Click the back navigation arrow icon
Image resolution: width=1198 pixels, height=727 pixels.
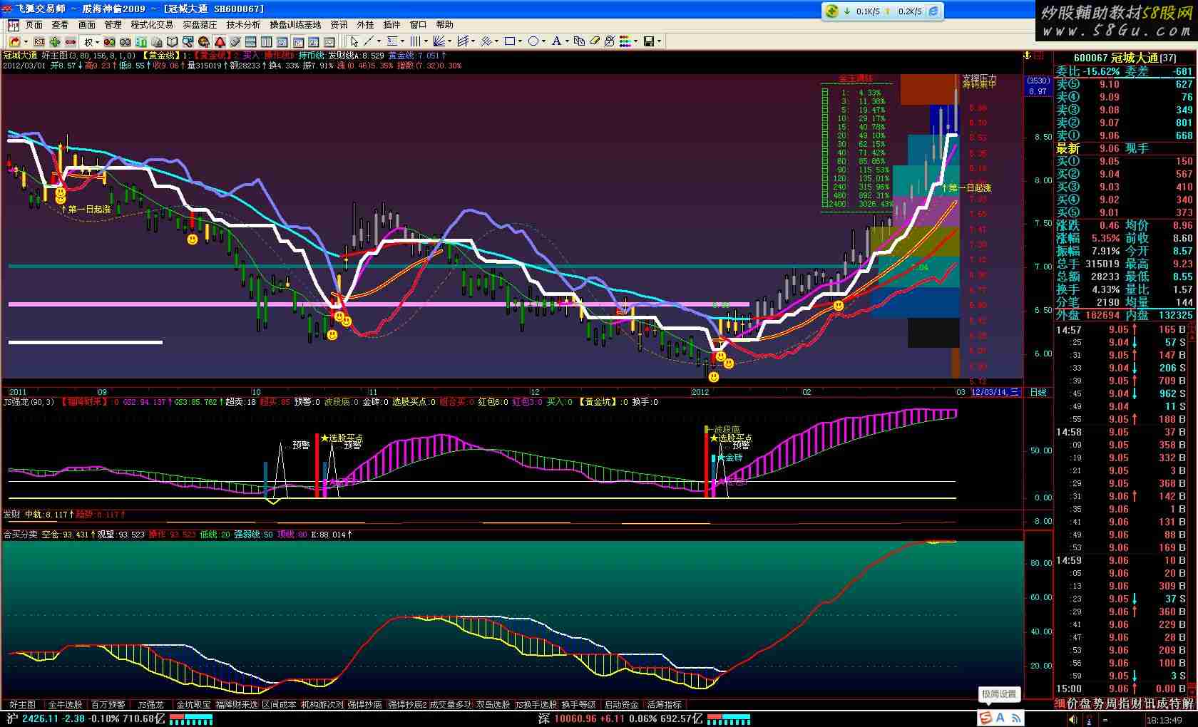click(15, 42)
